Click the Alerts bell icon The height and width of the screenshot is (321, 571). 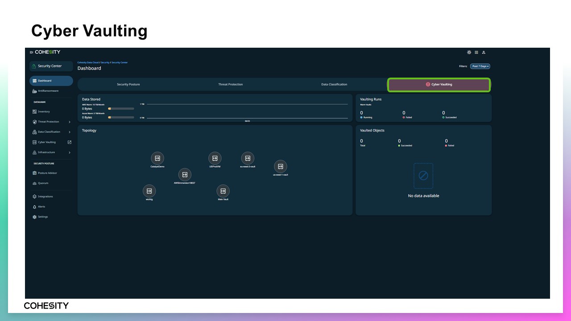click(34, 207)
